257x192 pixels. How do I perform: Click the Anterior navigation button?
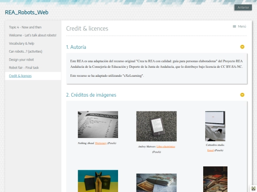point(243,8)
